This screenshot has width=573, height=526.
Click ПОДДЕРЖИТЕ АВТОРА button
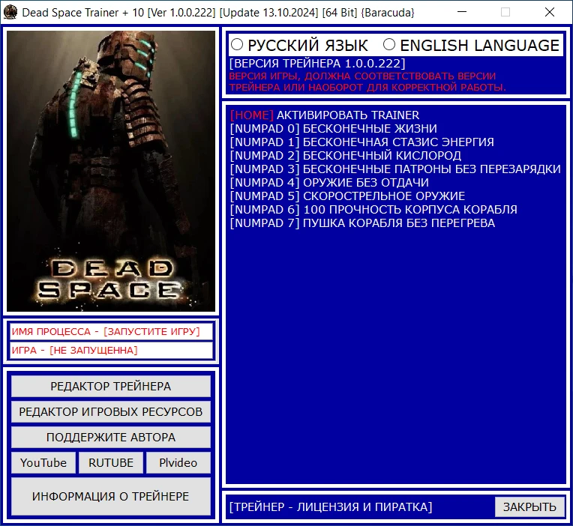point(111,438)
